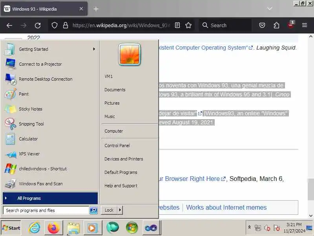Launch Paint from the Start menu

coord(50,94)
